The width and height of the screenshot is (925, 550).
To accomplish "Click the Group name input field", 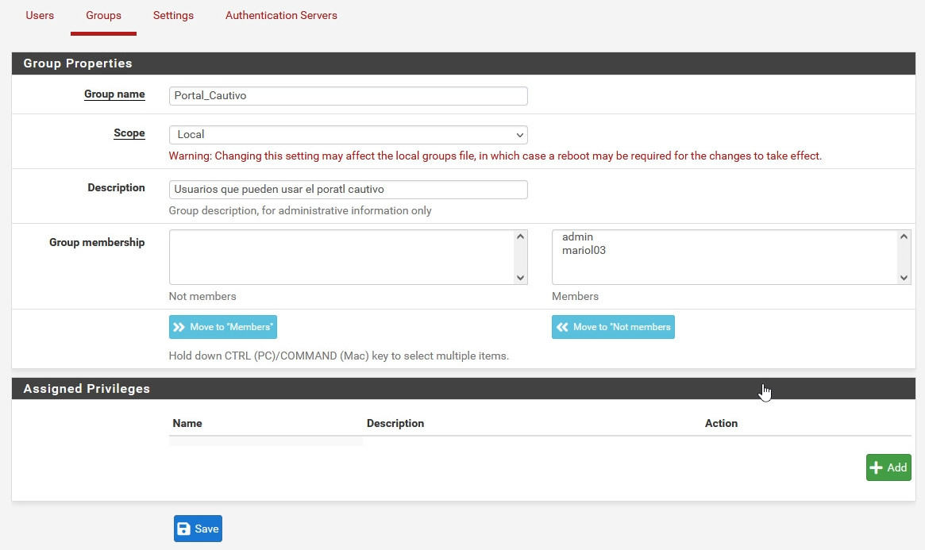I will point(348,96).
